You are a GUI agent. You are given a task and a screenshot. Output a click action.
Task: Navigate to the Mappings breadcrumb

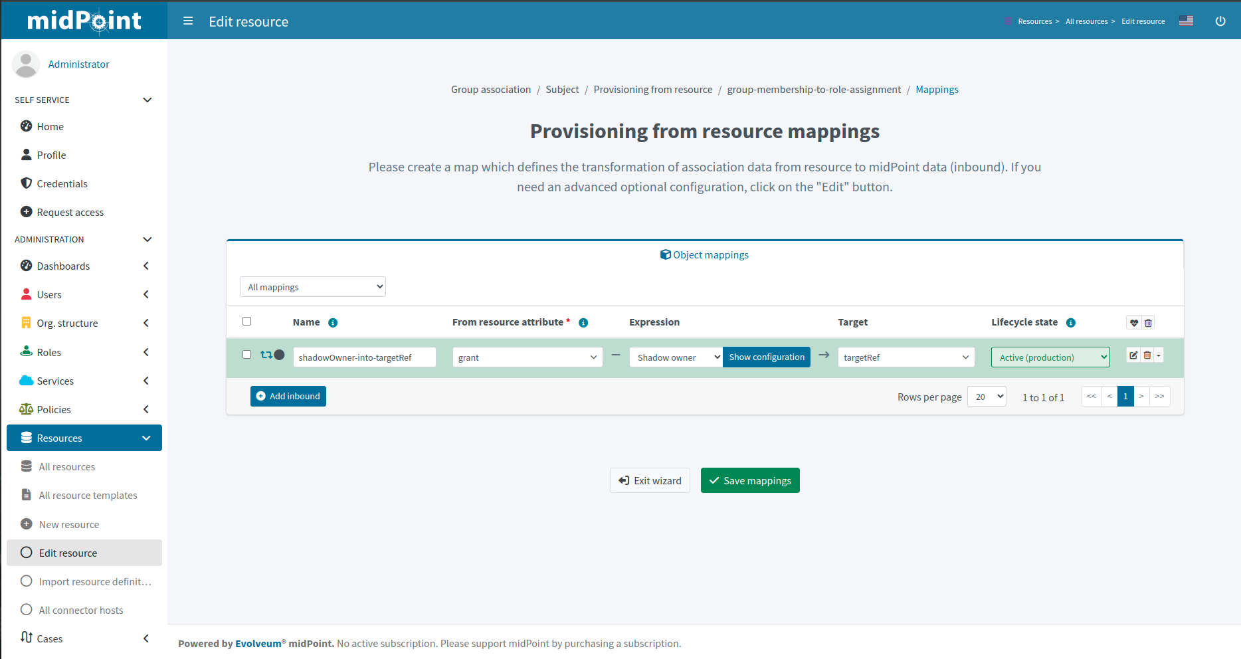pyautogui.click(x=937, y=89)
